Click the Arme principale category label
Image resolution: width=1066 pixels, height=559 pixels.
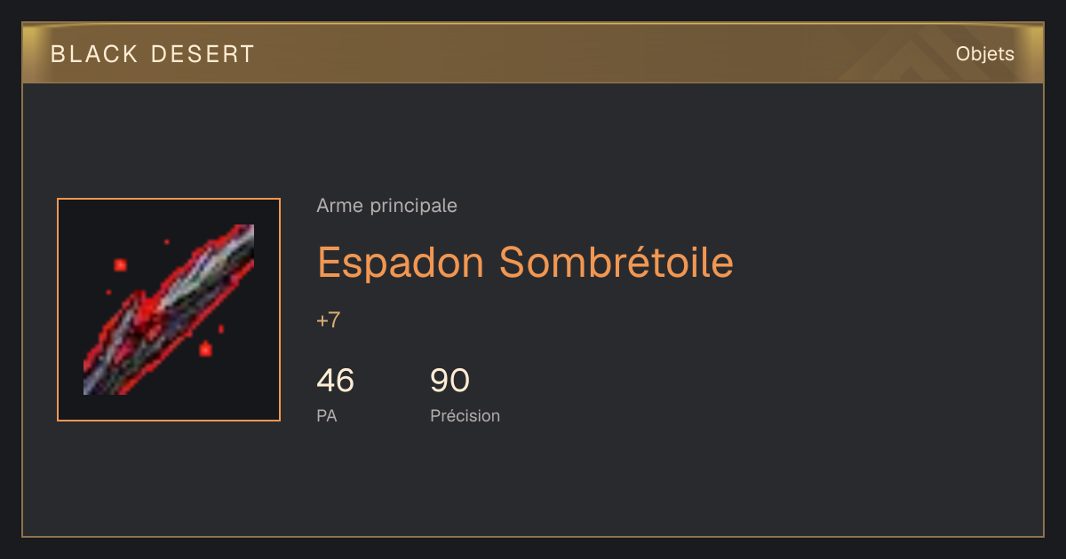(x=387, y=206)
